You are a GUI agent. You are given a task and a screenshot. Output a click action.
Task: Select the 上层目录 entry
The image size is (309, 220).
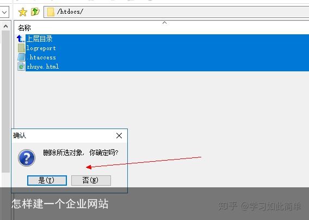pyautogui.click(x=39, y=39)
